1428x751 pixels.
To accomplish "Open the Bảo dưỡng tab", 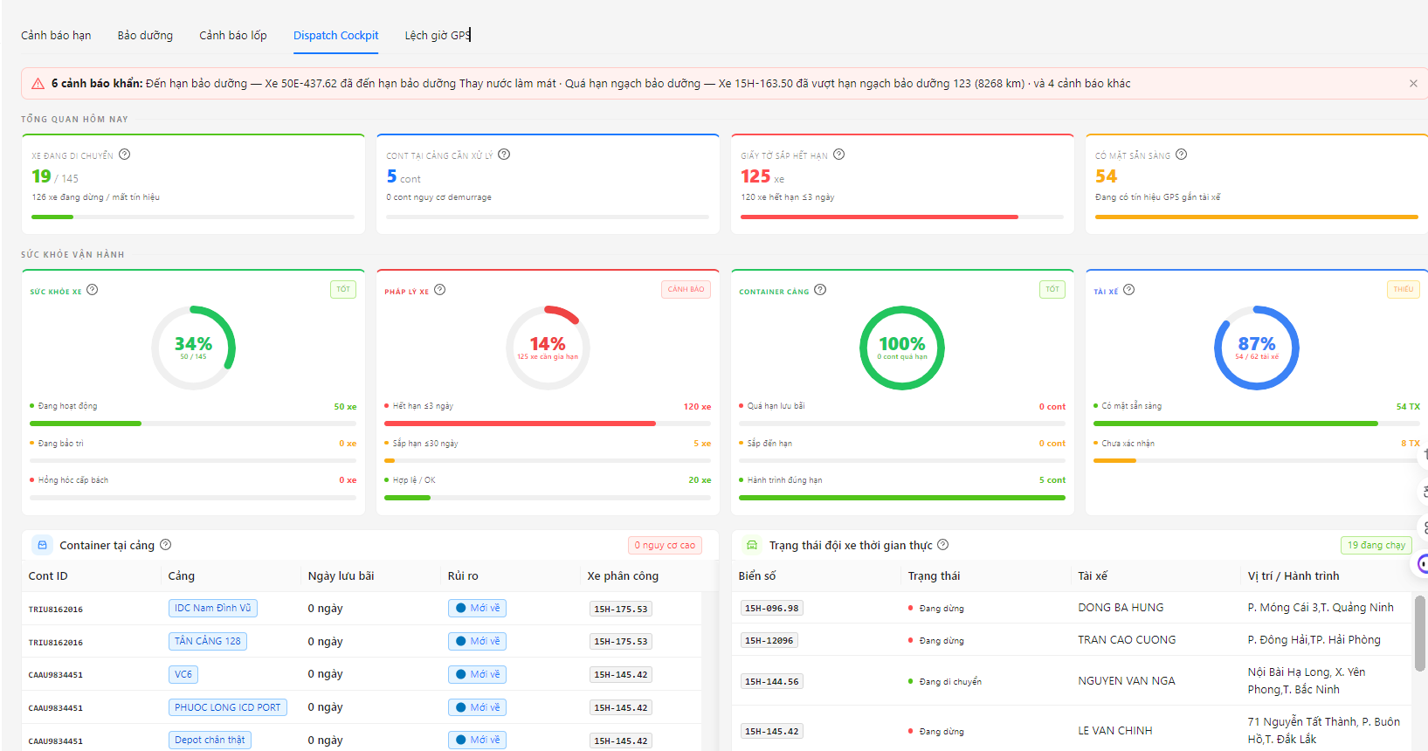I will (x=145, y=36).
